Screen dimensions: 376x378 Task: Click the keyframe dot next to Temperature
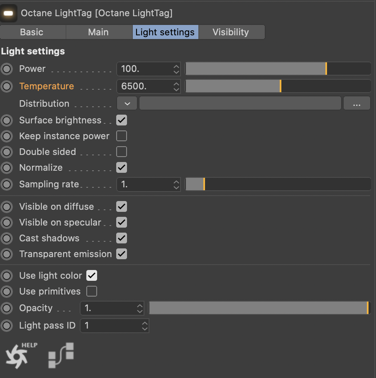pyautogui.click(x=7, y=86)
